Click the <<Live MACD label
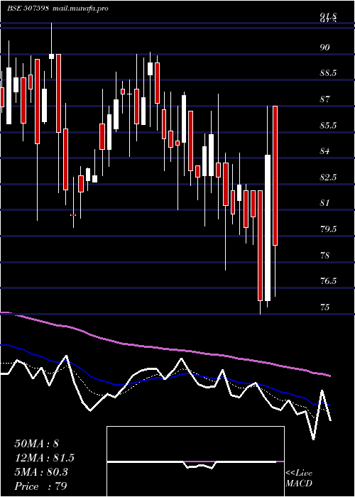Viewport: 355px width, 497px height. pyautogui.click(x=299, y=479)
